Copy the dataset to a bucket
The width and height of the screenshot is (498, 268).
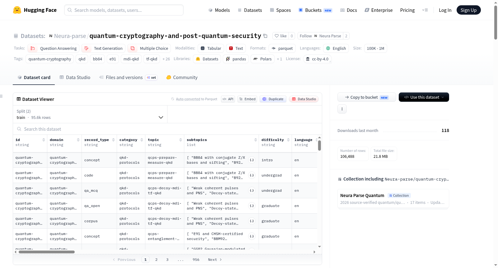point(367,97)
